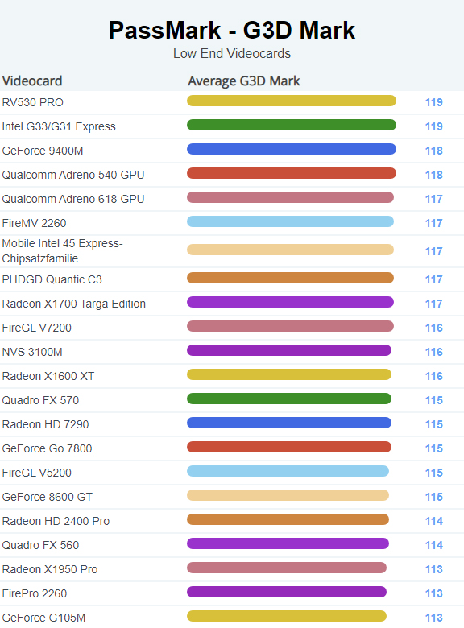The image size is (464, 628).
Task: Click the blue bar for GeForce 9400M
Action: 292,149
